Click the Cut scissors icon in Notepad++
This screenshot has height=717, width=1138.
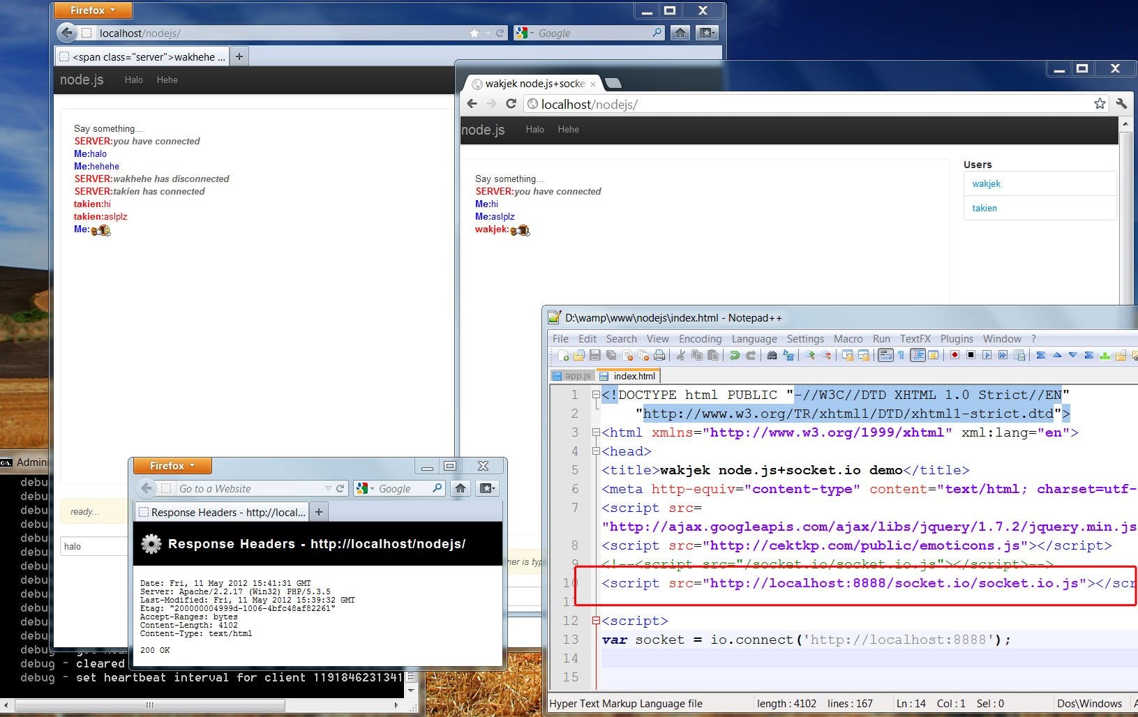pyautogui.click(x=681, y=355)
